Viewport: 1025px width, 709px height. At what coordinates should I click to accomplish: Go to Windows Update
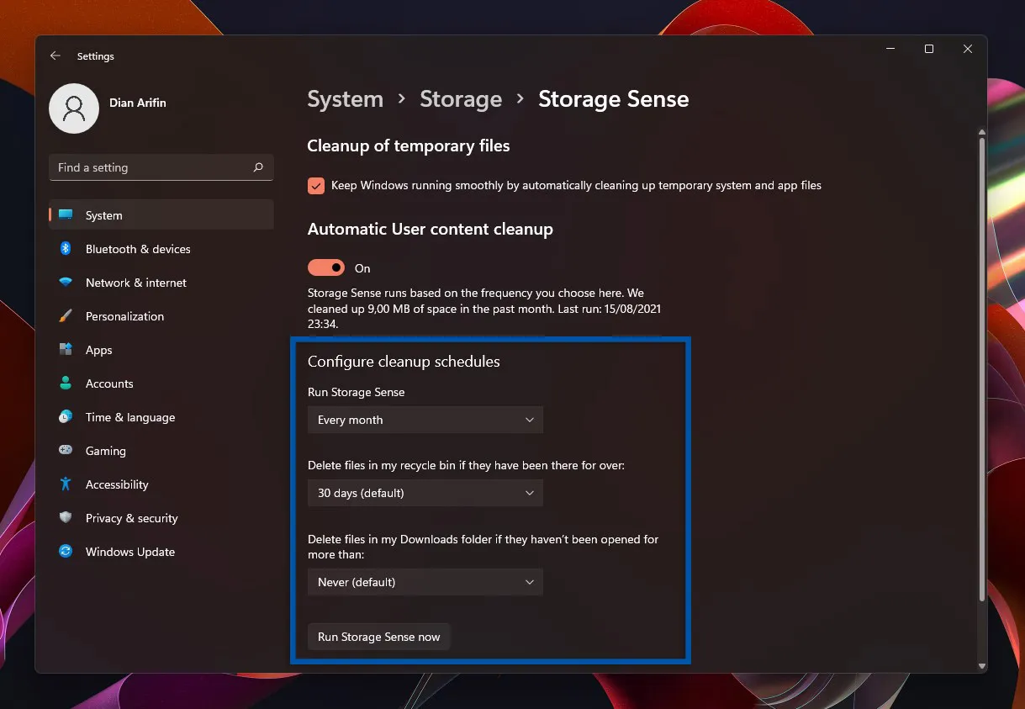(130, 552)
